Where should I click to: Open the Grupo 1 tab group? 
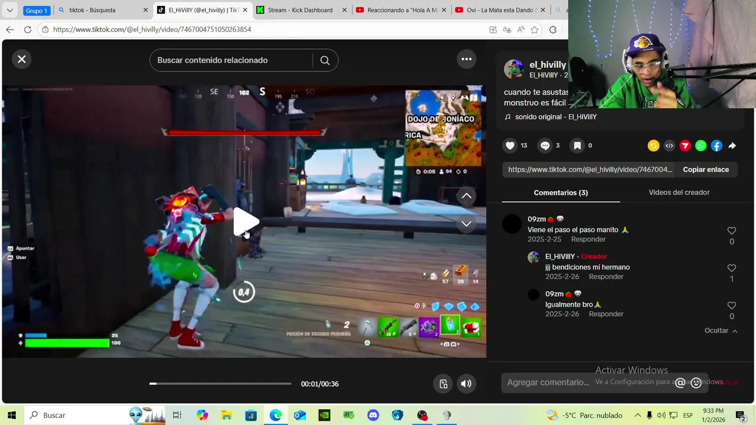pos(37,11)
